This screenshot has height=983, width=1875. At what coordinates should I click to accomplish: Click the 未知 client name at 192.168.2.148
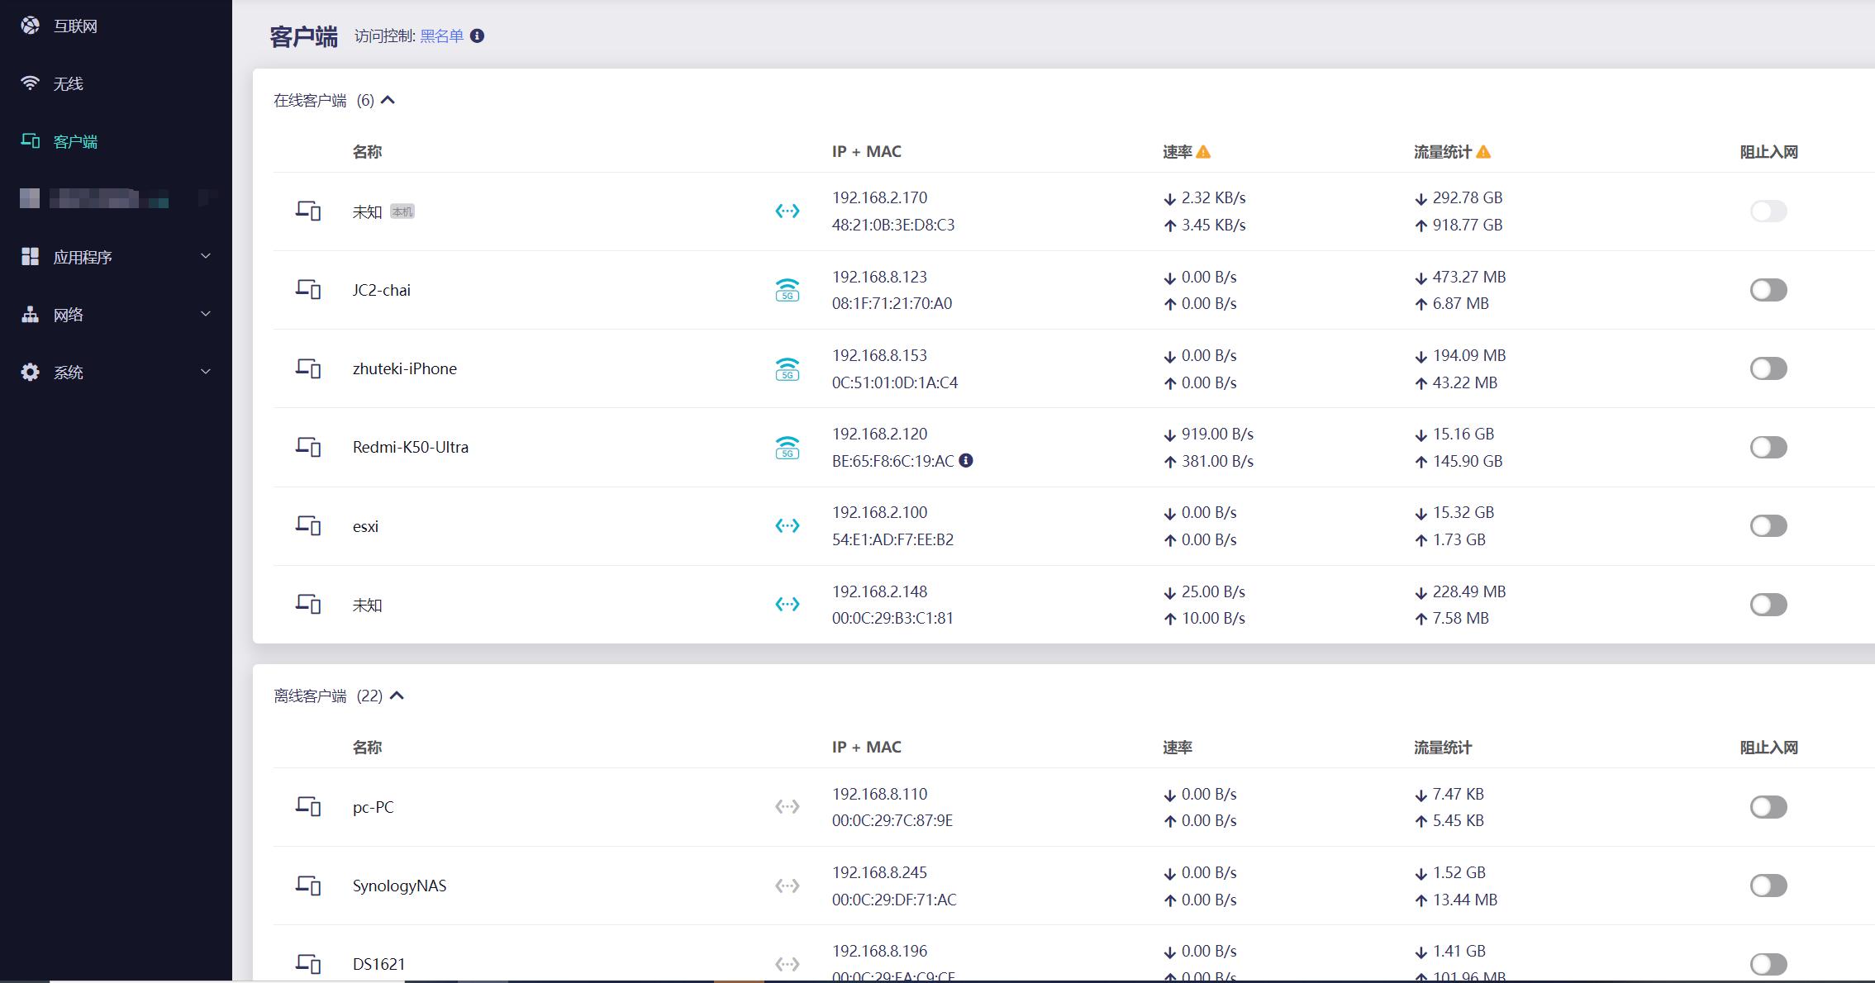pos(364,605)
